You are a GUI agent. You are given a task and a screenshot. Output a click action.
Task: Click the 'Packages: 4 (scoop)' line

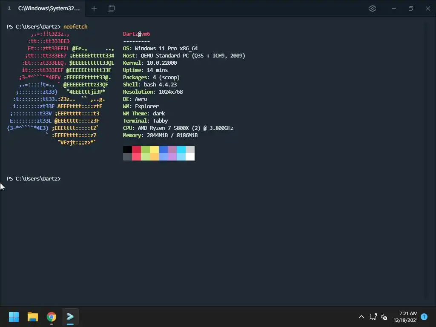point(151,77)
